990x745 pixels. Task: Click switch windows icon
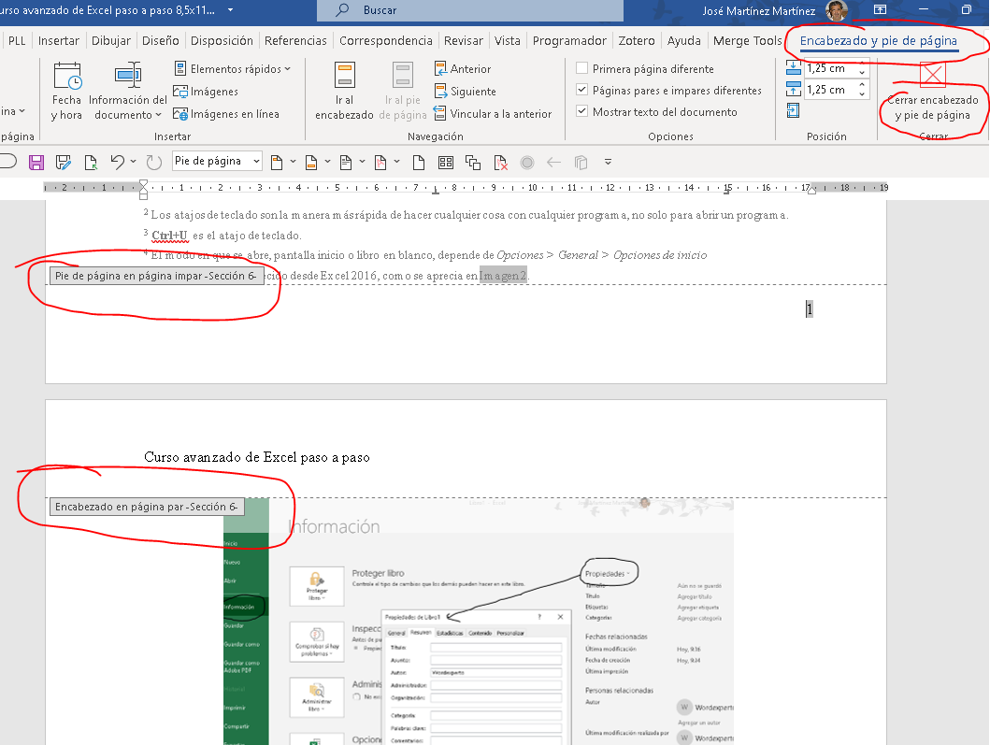473,163
